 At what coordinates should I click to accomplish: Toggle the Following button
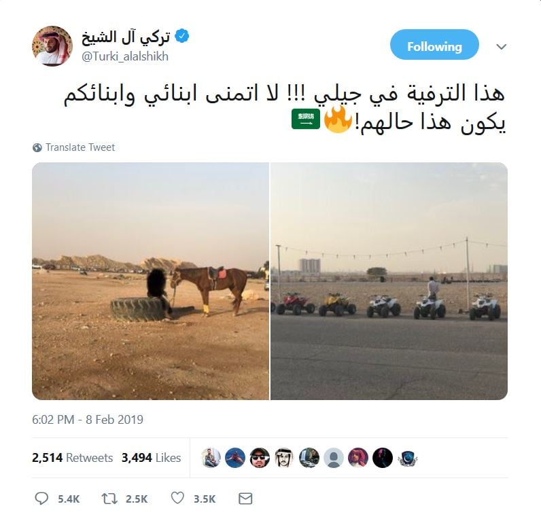(x=434, y=45)
